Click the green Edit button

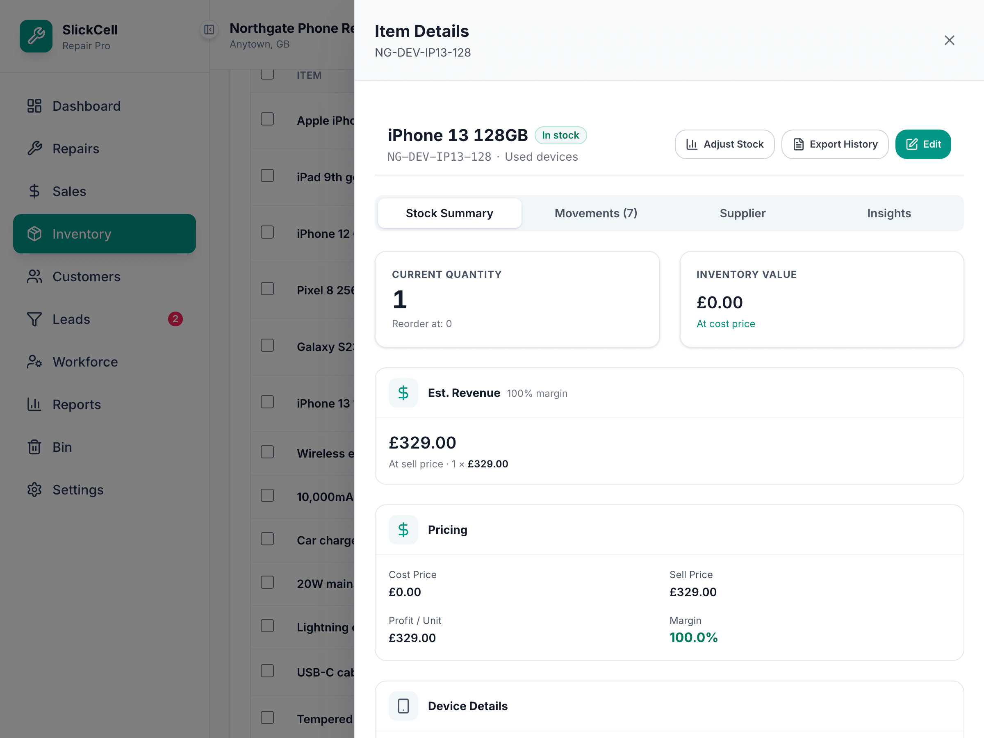point(923,144)
